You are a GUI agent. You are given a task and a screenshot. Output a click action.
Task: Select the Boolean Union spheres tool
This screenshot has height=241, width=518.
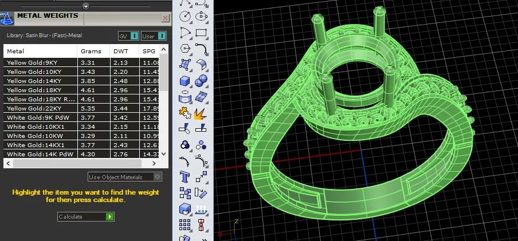[202, 81]
